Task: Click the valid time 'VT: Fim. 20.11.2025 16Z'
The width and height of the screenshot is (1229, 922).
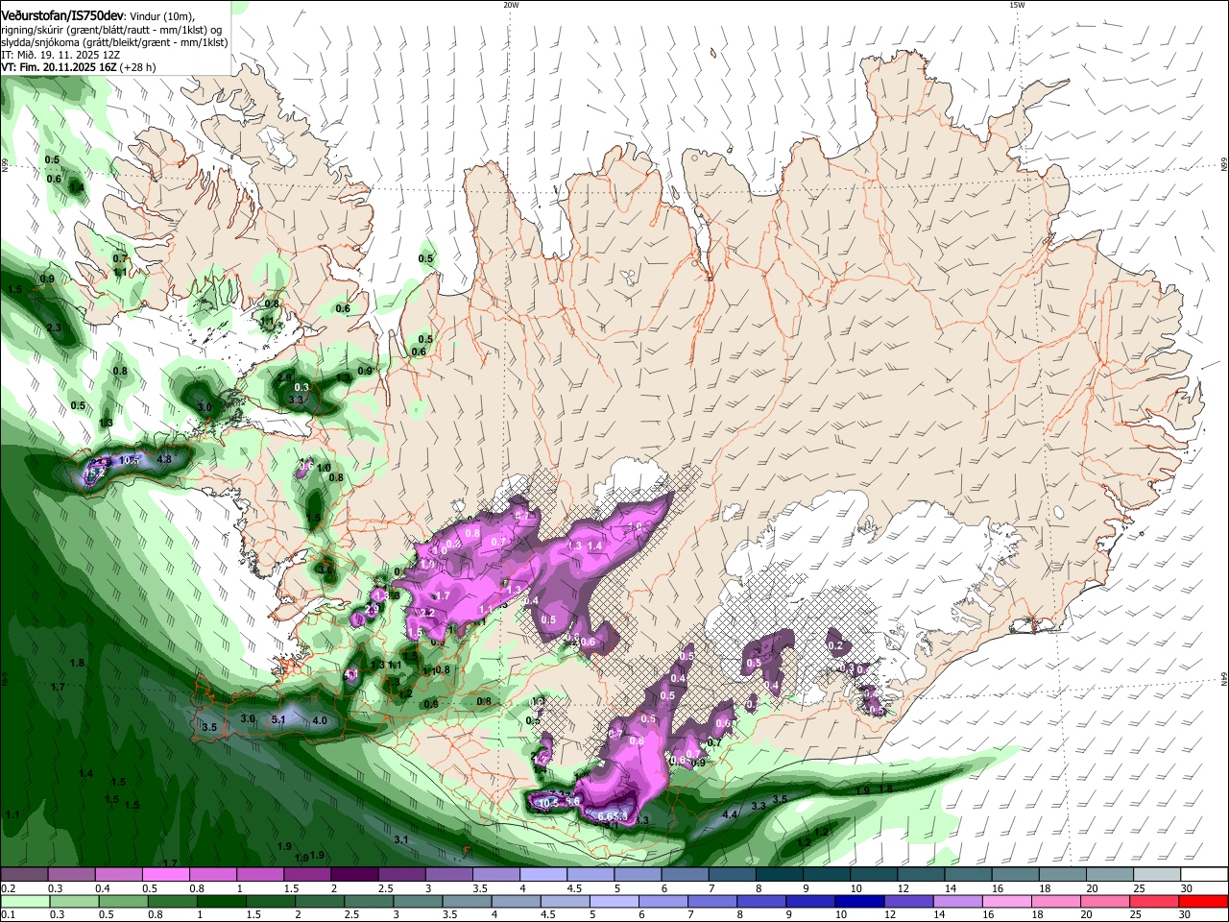Action: pos(59,68)
